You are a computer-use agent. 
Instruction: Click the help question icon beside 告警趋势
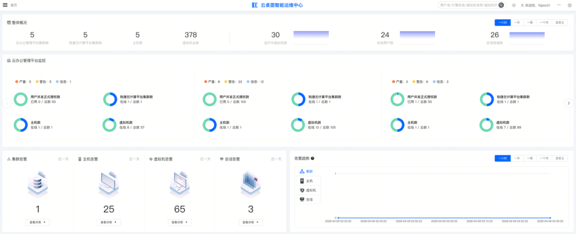point(312,158)
